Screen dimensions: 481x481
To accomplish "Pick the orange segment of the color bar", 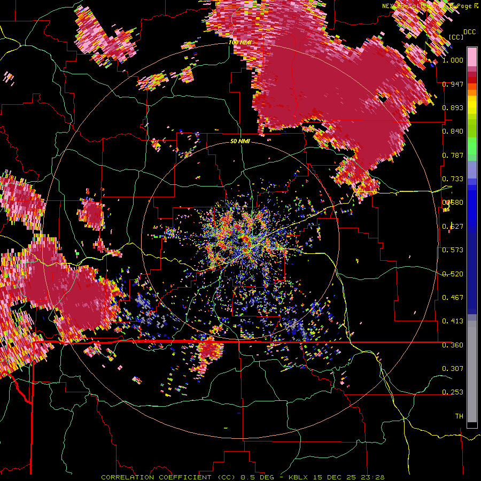I will pyautogui.click(x=472, y=92).
